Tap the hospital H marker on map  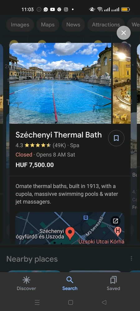point(118,232)
